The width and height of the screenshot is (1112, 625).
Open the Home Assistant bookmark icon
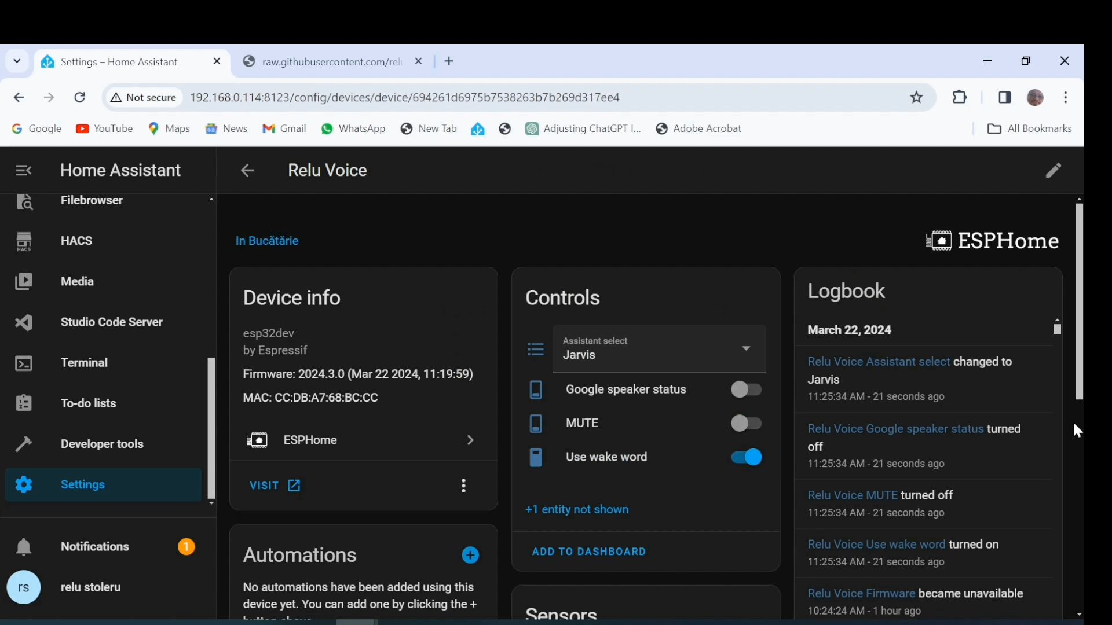(x=478, y=129)
